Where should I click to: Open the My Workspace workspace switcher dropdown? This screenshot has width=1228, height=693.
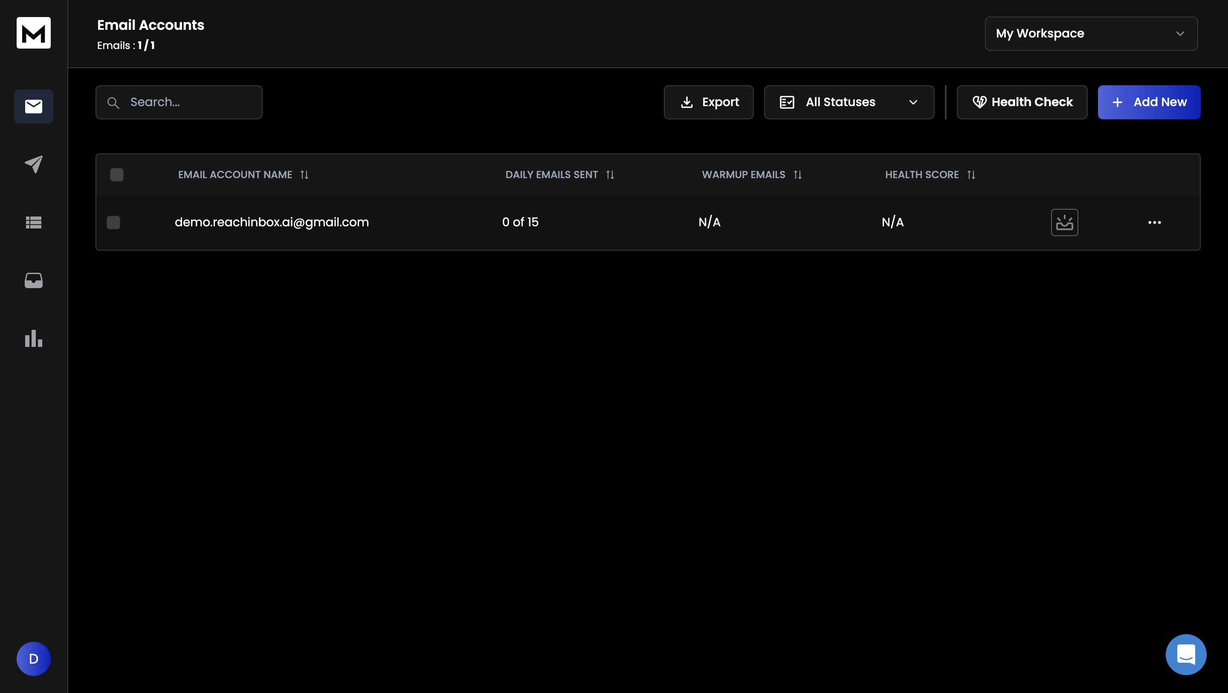pos(1092,33)
